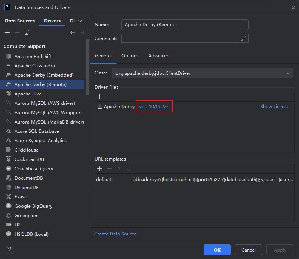The height and width of the screenshot is (259, 299).
Task: Duplicate the selected driver
Action: coord(27,33)
